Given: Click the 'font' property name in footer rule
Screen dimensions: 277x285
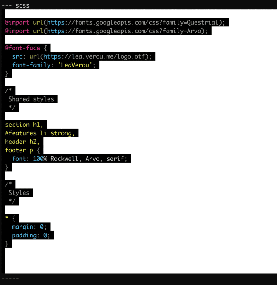Looking at the screenshot, I should pyautogui.click(x=19, y=159).
